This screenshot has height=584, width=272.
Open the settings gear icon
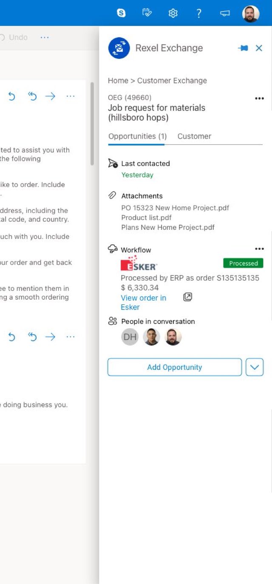[x=173, y=13]
